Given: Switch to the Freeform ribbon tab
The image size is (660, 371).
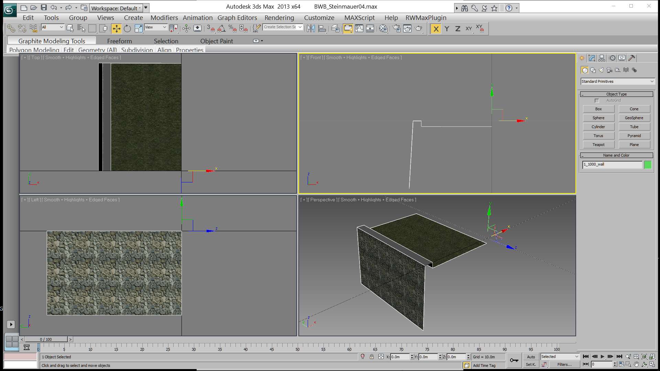Looking at the screenshot, I should click(x=119, y=41).
